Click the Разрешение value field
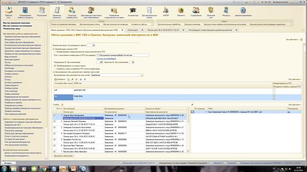This screenshot has width=307, height=172. pos(100,62)
